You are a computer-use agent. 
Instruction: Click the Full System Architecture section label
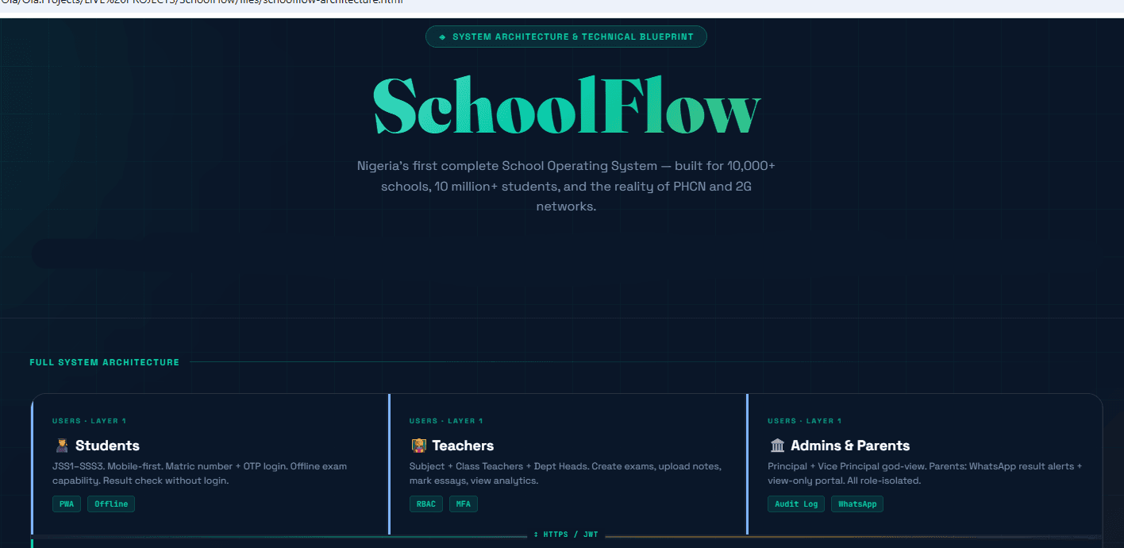(105, 362)
